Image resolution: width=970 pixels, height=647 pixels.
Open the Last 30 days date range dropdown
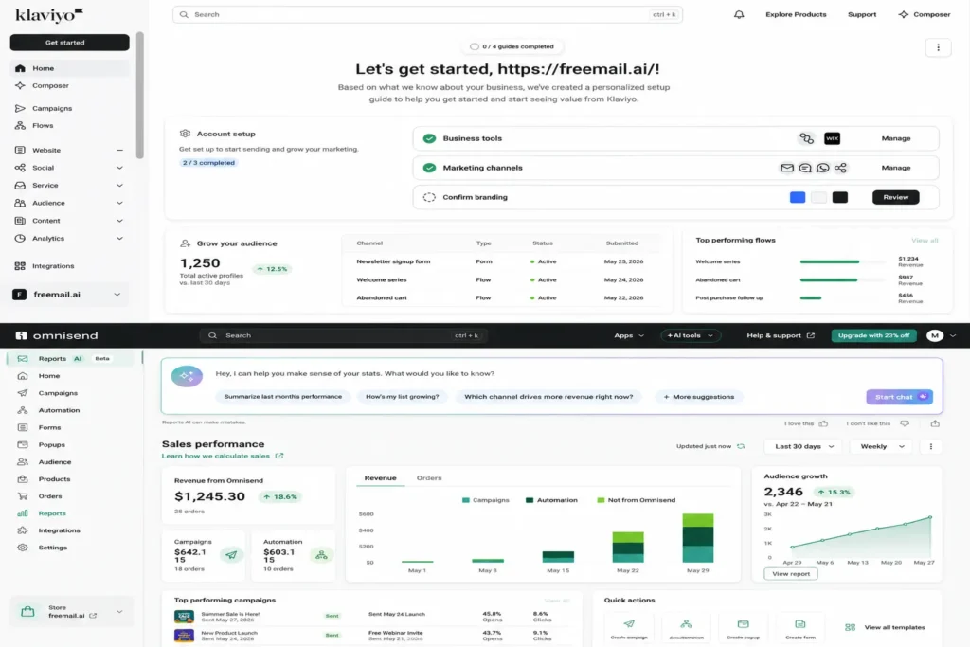click(803, 446)
